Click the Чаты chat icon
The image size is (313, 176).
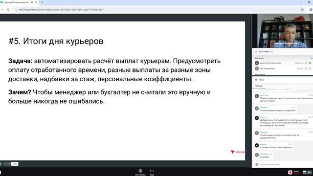[x=256, y=80]
